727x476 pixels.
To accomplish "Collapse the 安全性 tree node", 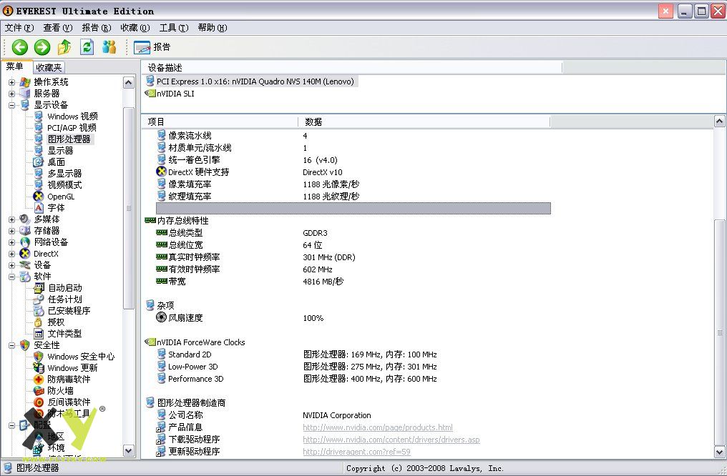I will tap(11, 345).
